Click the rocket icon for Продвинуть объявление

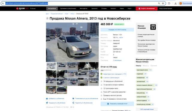[47, 103]
